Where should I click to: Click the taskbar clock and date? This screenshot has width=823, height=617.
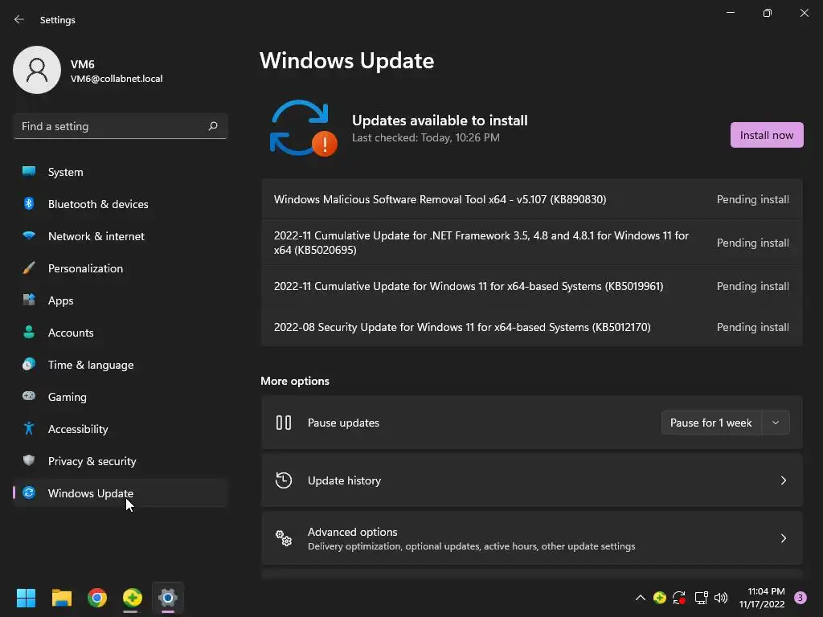tap(763, 598)
